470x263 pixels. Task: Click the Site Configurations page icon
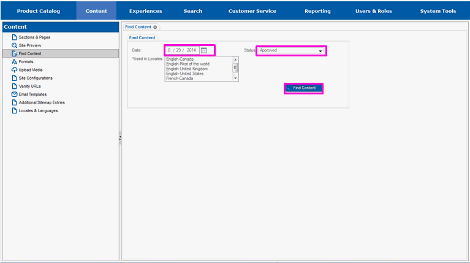point(14,78)
